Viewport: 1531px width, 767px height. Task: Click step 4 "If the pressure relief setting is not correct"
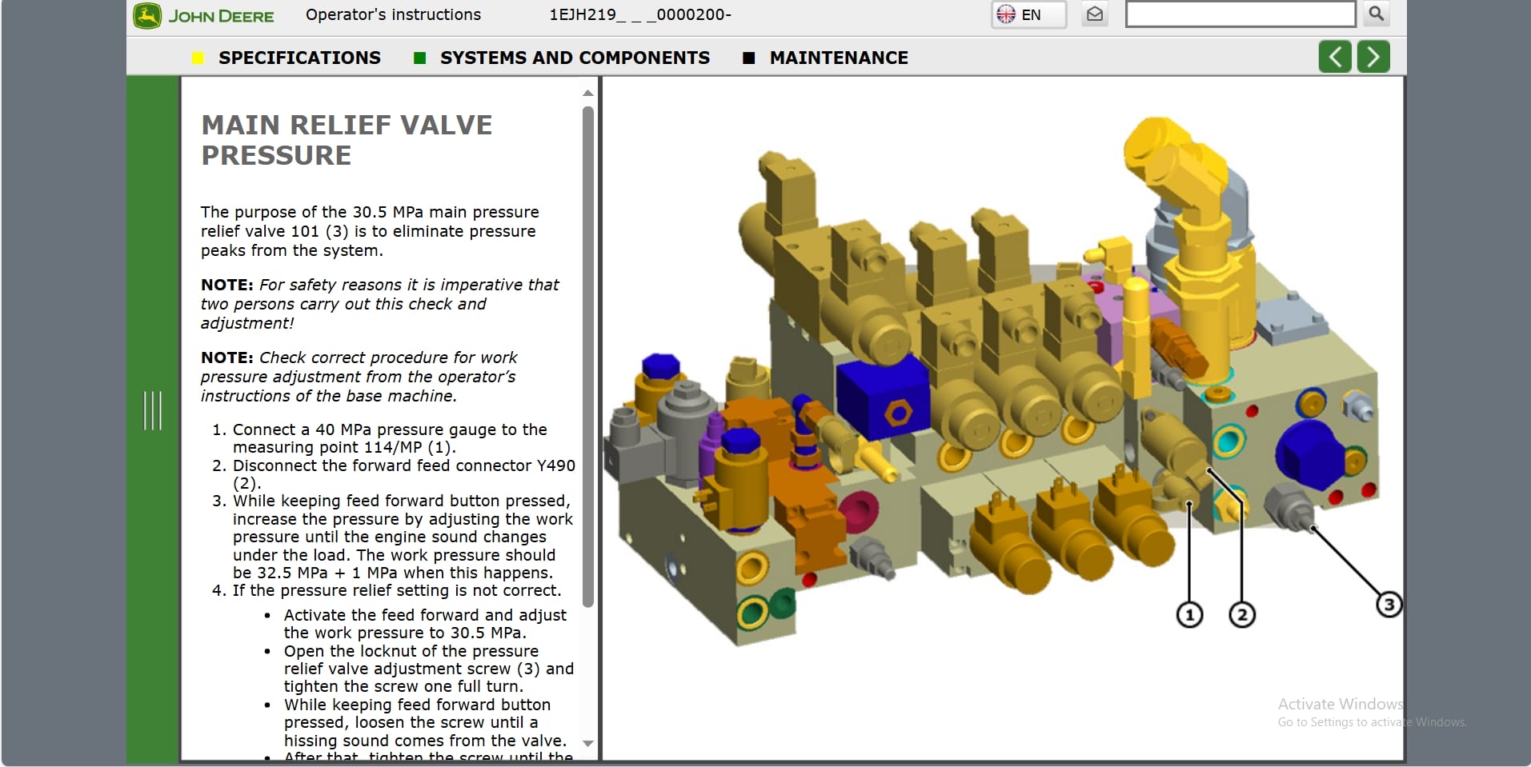[x=397, y=590]
